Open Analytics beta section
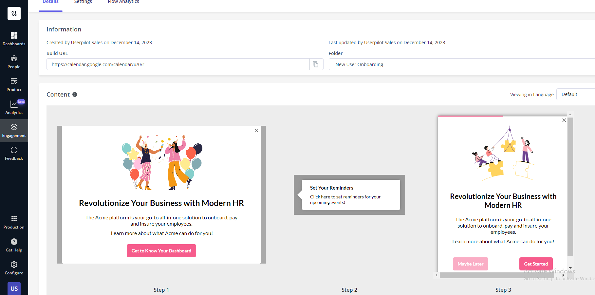The image size is (595, 295). 14,107
